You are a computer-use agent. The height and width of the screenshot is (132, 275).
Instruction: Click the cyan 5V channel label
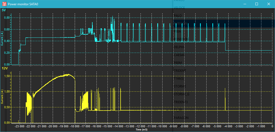(x=4, y=10)
